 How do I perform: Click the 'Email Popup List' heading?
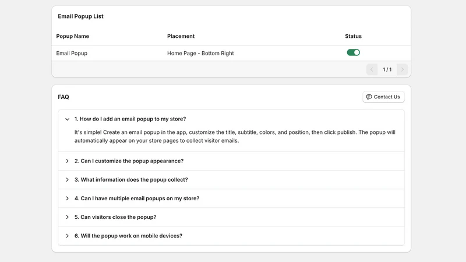pyautogui.click(x=80, y=16)
